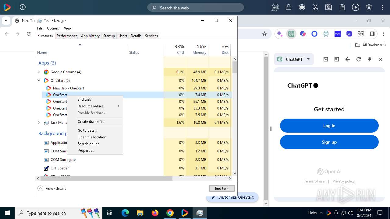Toggle the side panel icon
The width and height of the screenshot is (390, 219).
(x=372, y=34)
